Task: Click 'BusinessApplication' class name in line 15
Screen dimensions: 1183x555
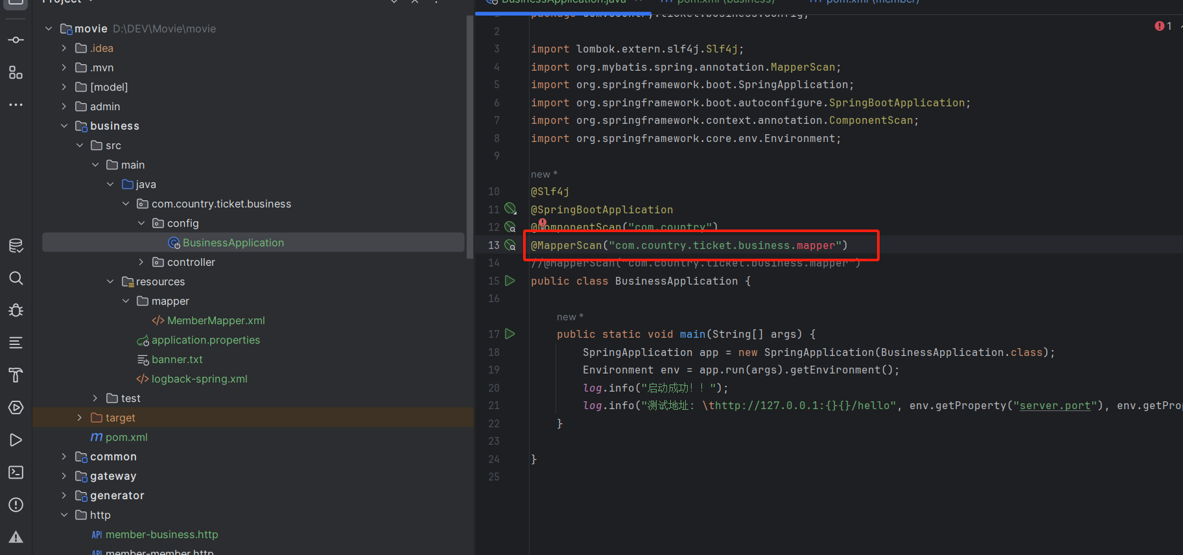Action: pos(676,281)
